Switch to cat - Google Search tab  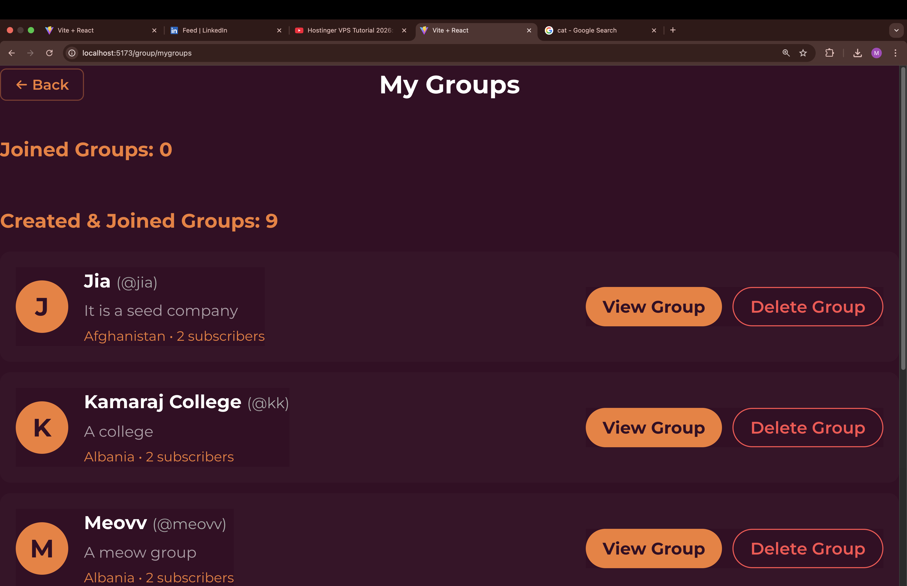(x=598, y=30)
